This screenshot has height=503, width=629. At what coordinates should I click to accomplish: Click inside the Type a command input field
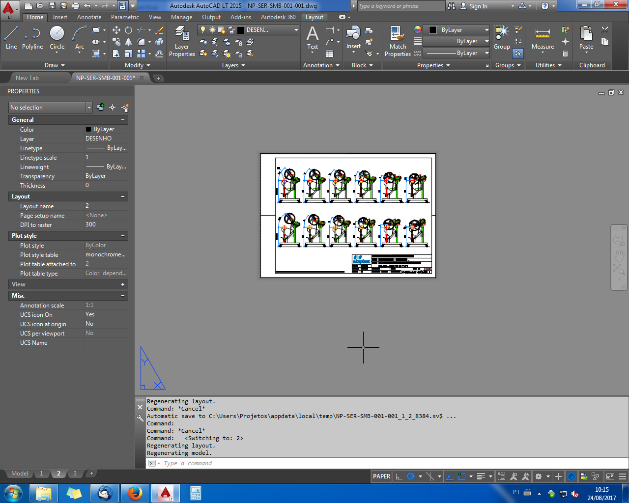click(221, 463)
